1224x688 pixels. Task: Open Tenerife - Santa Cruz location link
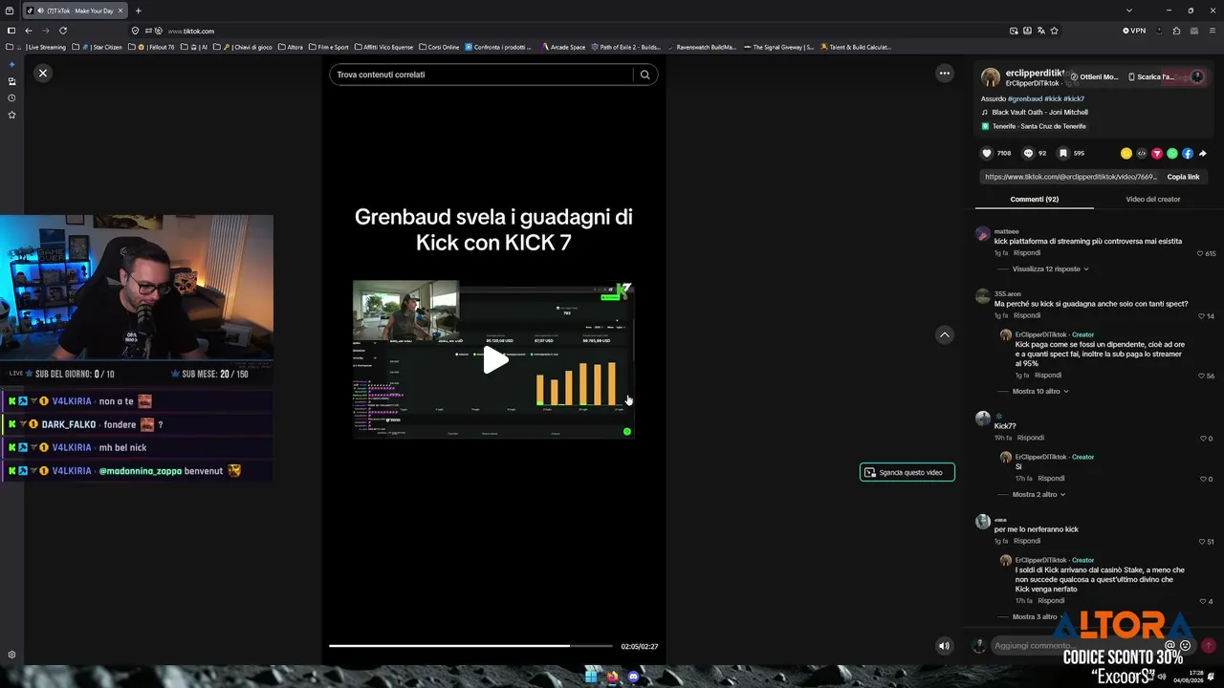(x=1038, y=126)
